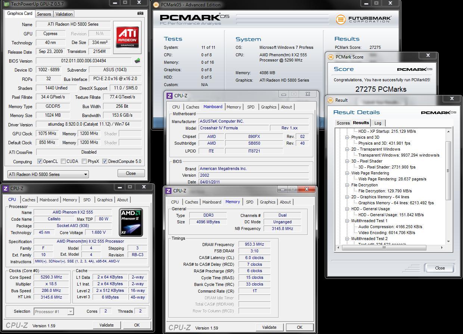
Task: Click the BIOS Version field 012.011.000.006.034494
Action: (x=84, y=61)
